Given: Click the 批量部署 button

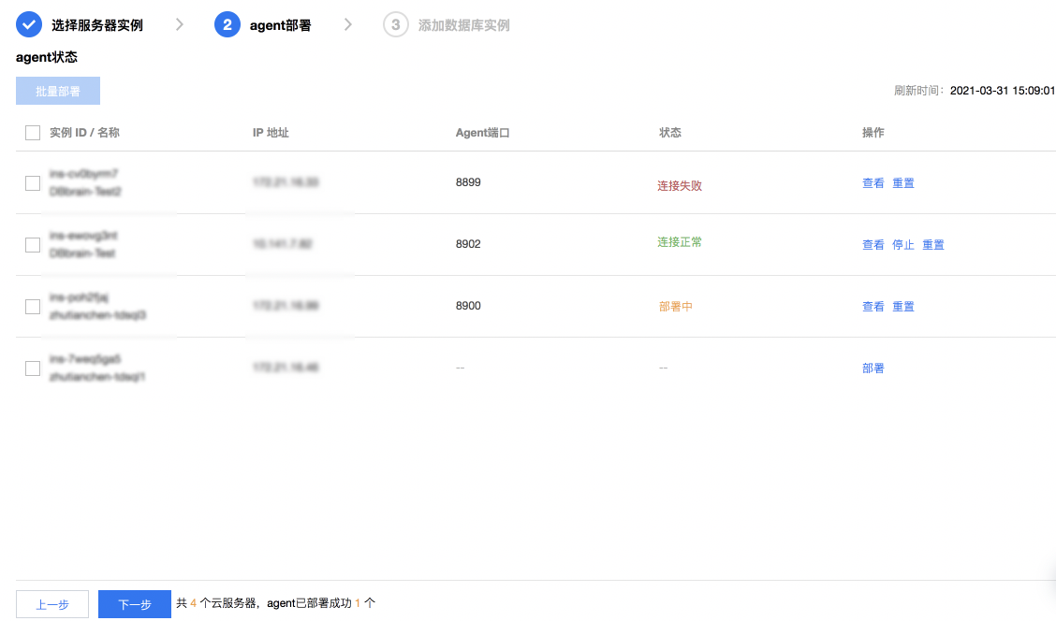Looking at the screenshot, I should (x=58, y=91).
